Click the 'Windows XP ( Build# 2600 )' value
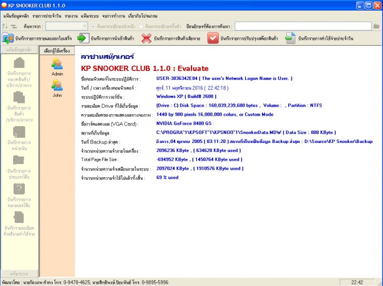The width and height of the screenshot is (383, 286). pos(186,96)
